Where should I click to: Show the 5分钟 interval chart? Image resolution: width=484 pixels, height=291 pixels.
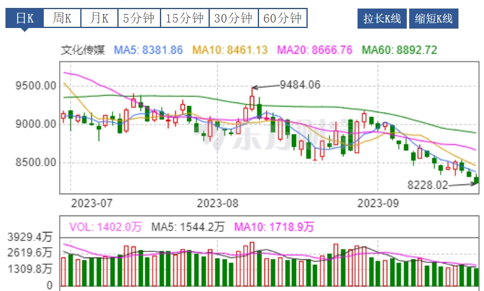tap(139, 18)
